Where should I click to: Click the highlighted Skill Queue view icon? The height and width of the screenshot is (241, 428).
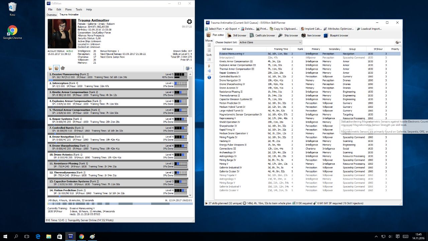pyautogui.click(x=57, y=68)
